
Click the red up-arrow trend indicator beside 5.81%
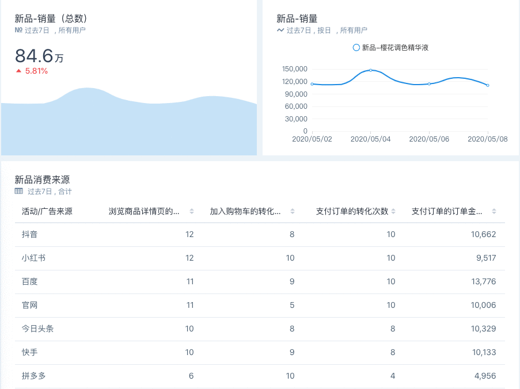tap(18, 71)
